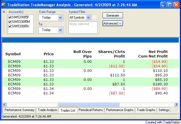Click the horizontal scrollbar right arrow
This screenshot has height=124, width=181.
click(x=176, y=105)
